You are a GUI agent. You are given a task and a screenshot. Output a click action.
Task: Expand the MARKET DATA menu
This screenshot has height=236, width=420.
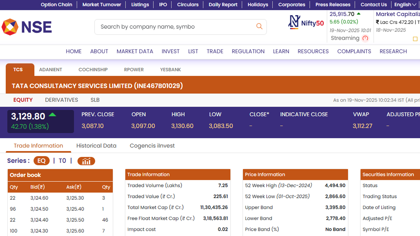[x=135, y=51]
